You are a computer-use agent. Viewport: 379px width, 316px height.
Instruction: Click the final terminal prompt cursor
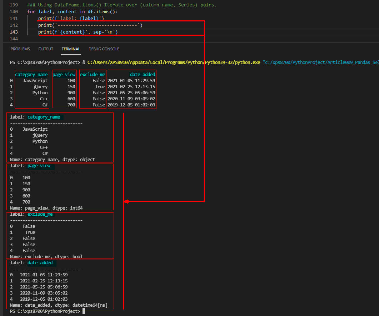click(84, 311)
